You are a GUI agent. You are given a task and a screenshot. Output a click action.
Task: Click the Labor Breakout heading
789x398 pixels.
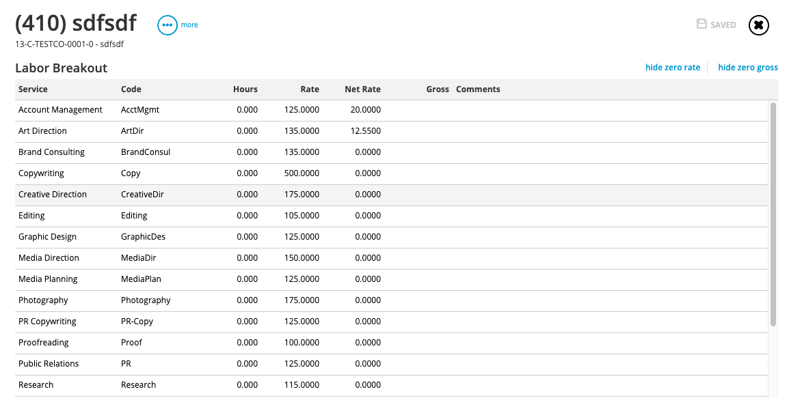point(62,68)
